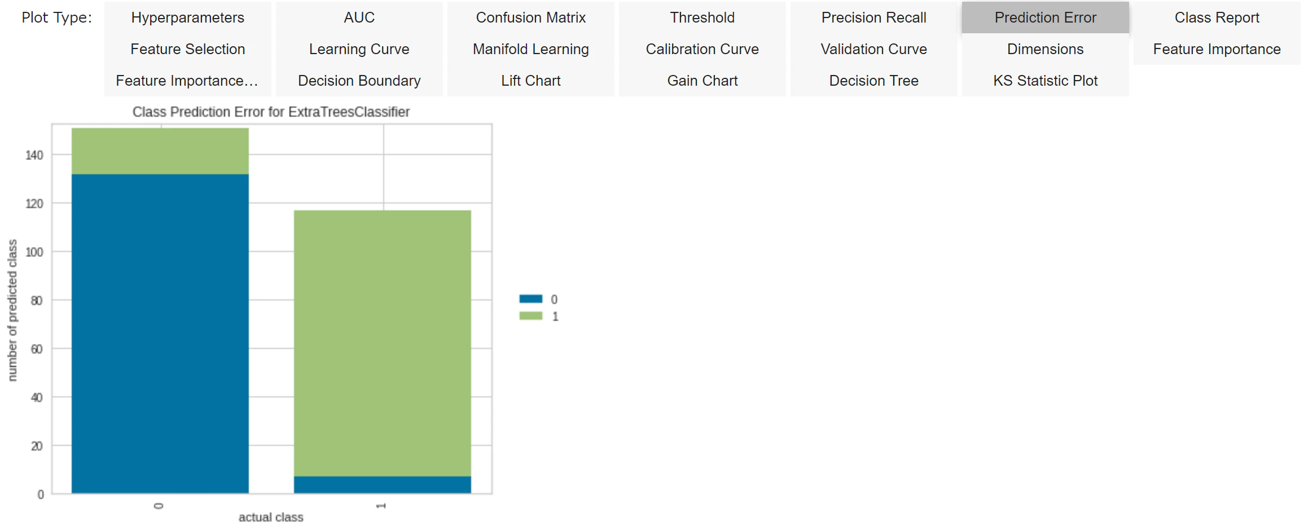This screenshot has width=1304, height=526.
Task: Click the Feature Importance button
Action: click(1217, 49)
